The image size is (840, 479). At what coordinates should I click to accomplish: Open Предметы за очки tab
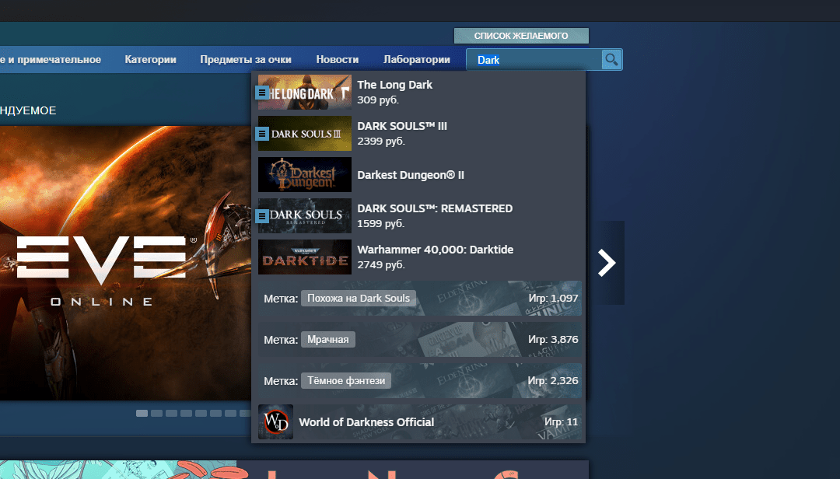(x=246, y=59)
